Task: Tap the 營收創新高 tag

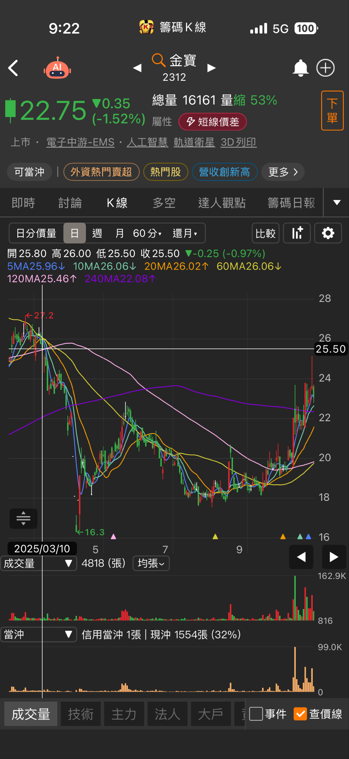Action: [x=225, y=172]
